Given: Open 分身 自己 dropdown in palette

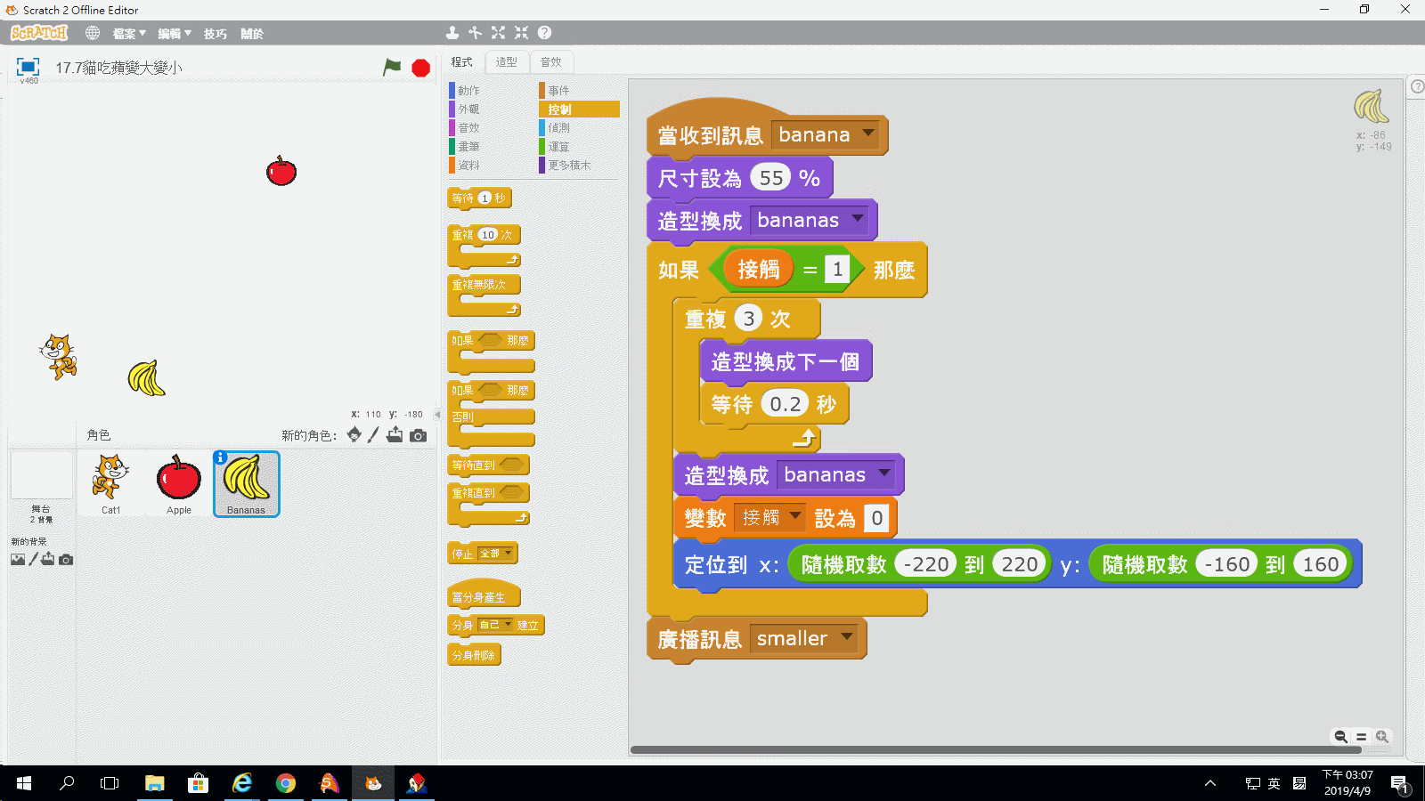Looking at the screenshot, I should 496,625.
